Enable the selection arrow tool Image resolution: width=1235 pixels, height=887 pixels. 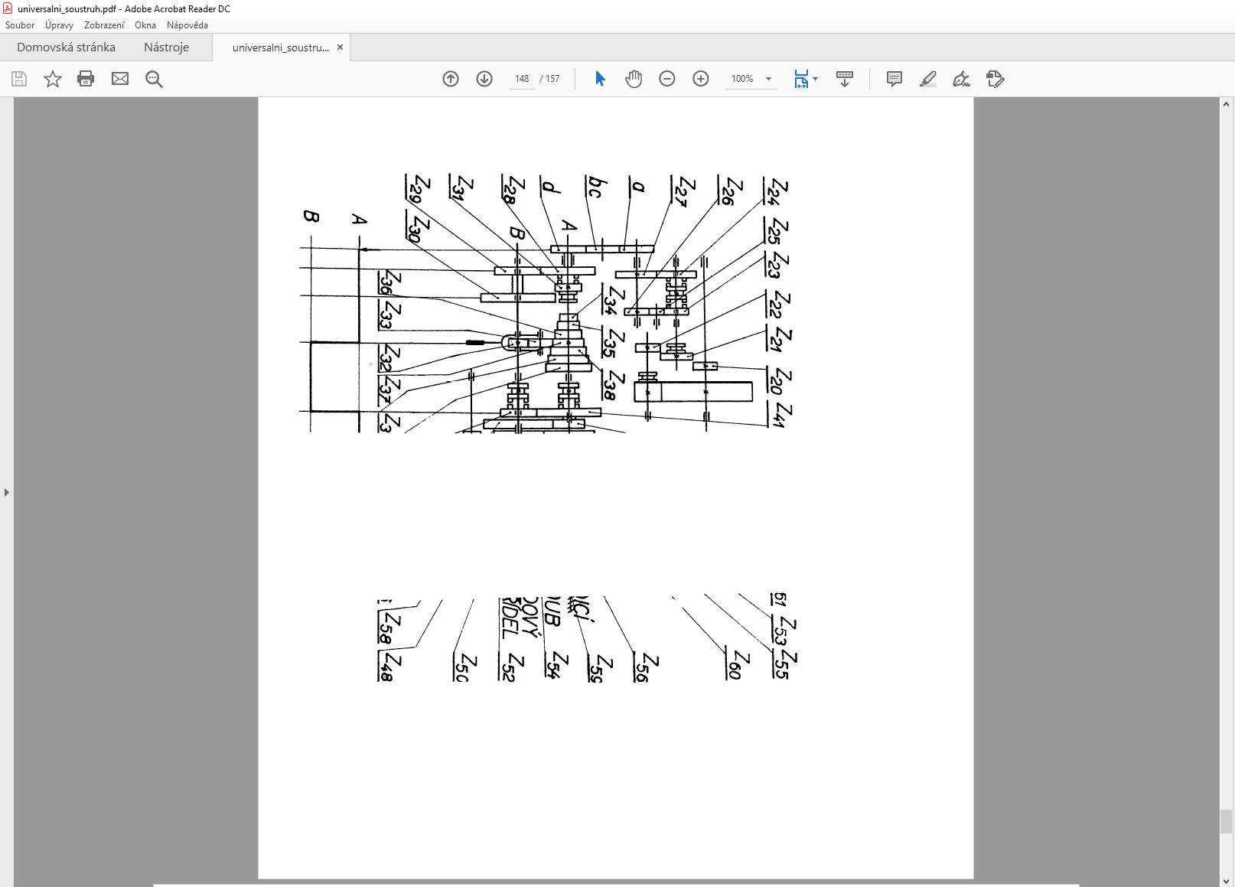point(600,79)
